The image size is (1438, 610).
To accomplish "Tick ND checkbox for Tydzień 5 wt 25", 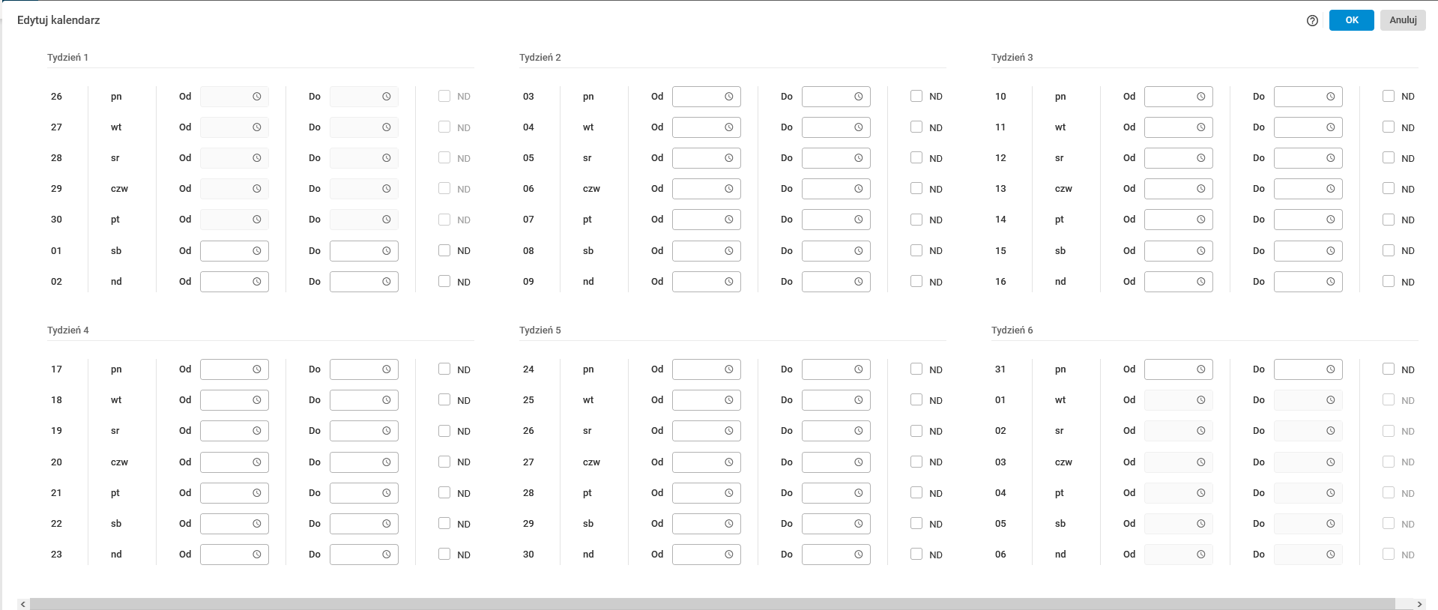I will pyautogui.click(x=916, y=399).
